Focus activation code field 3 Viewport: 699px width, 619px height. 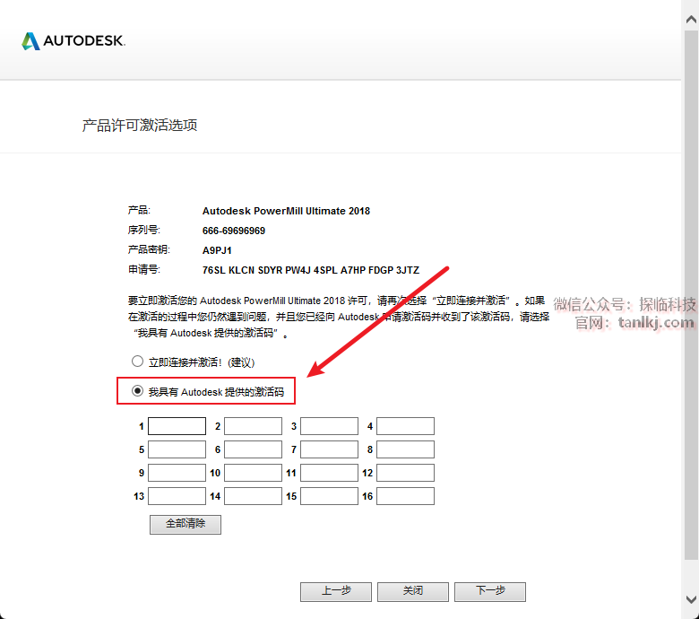330,426
